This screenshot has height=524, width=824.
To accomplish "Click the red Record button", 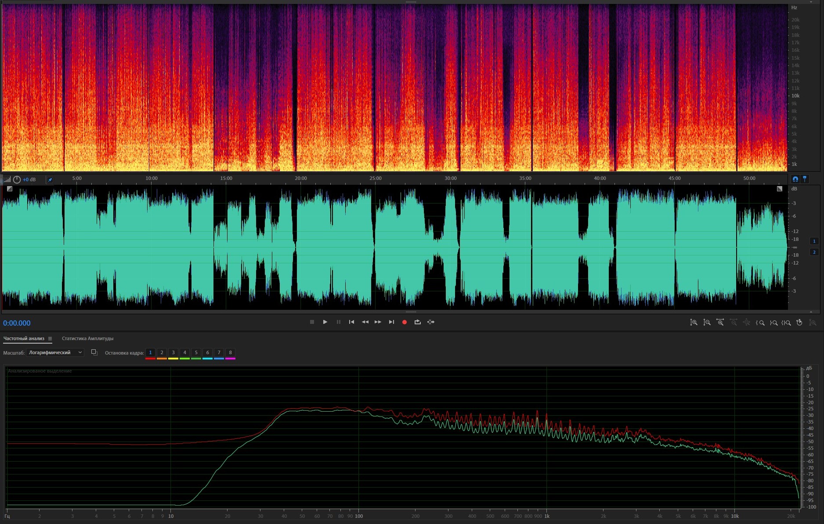I will [x=405, y=322].
